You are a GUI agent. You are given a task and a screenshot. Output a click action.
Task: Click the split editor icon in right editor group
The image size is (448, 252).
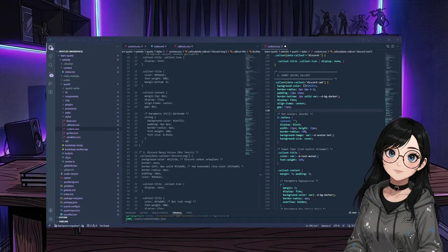click(393, 46)
